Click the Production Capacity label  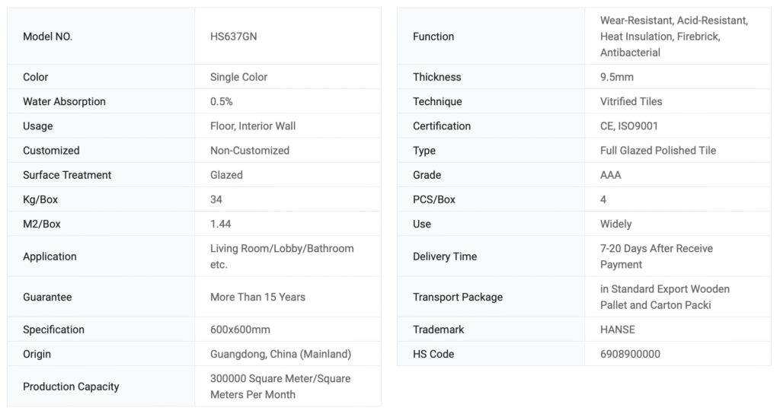[71, 387]
